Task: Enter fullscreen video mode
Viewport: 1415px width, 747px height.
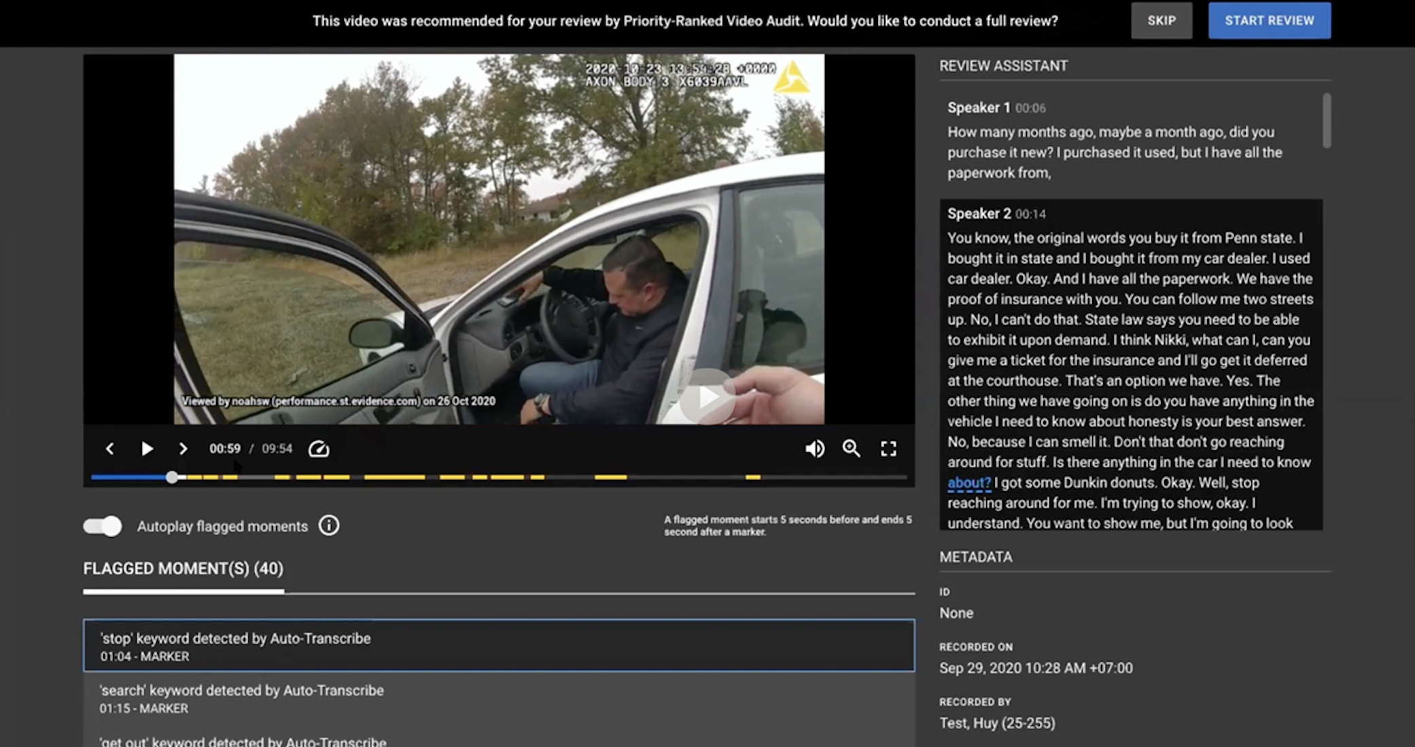Action: [888, 449]
